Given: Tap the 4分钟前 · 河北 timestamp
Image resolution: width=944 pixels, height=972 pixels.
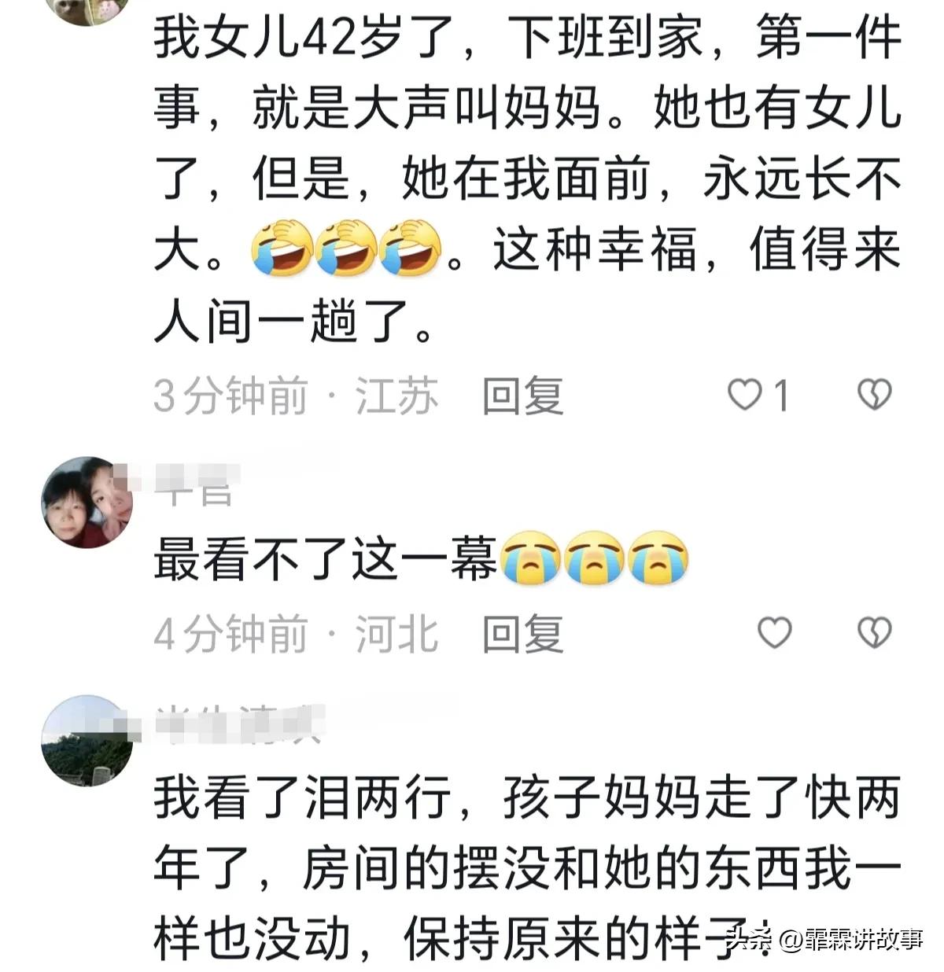Looking at the screenshot, I should click(296, 634).
